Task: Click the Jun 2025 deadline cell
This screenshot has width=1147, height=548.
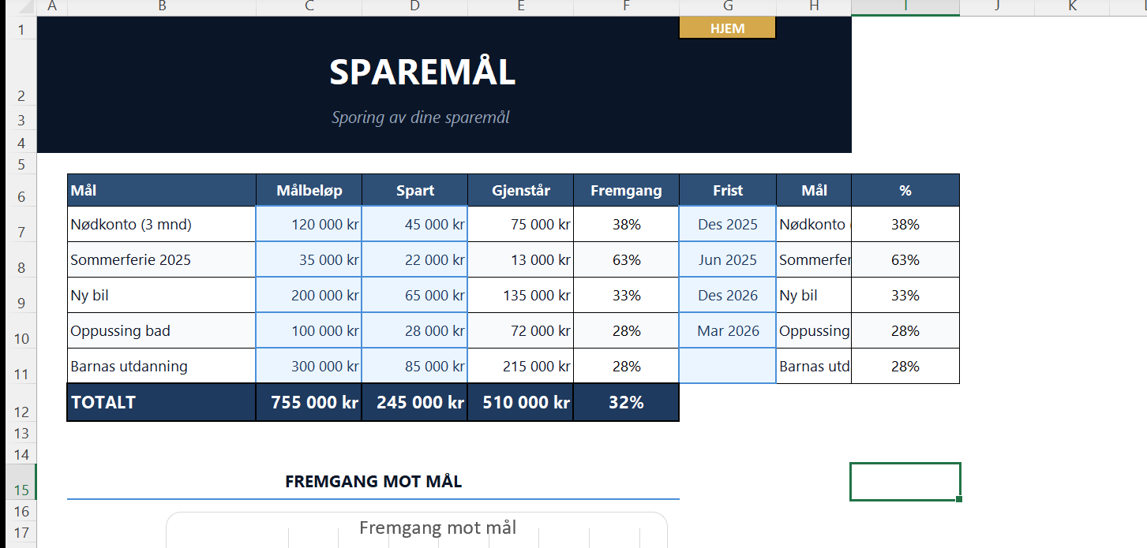Action: 727,260
